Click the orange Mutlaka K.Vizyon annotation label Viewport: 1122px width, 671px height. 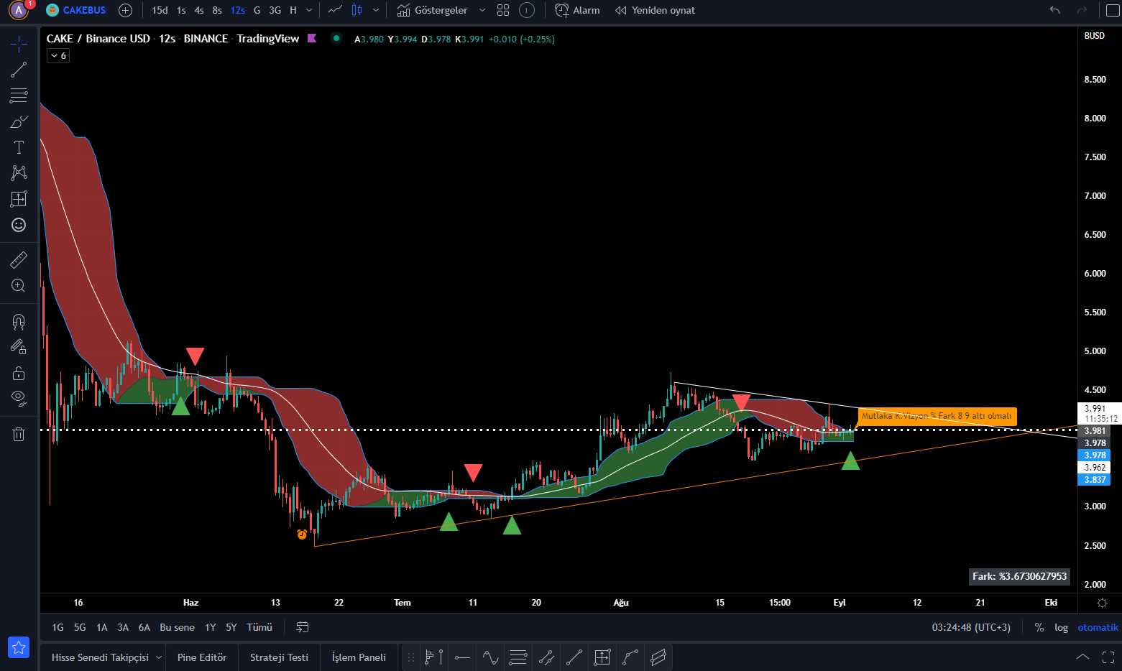937,416
